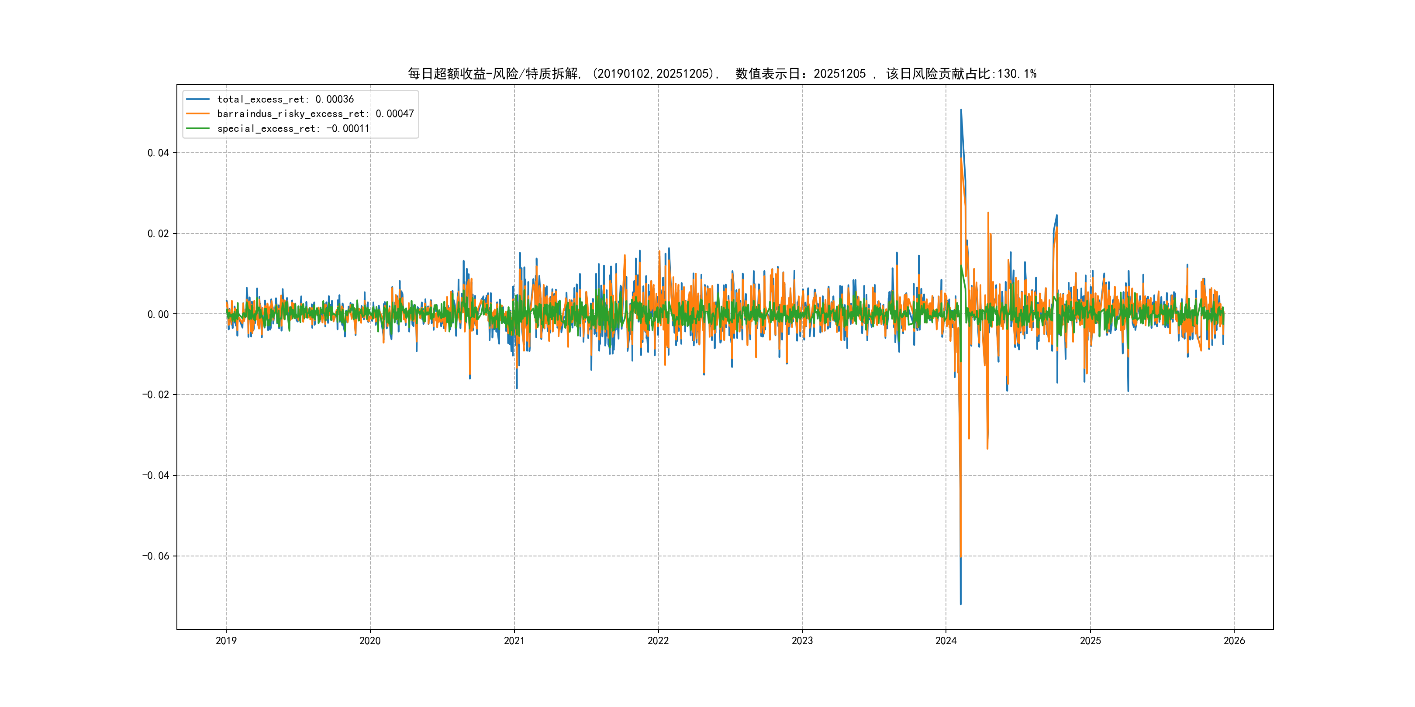1415x707 pixels.
Task: Select the special_excess_ret legend text
Action: (293, 128)
